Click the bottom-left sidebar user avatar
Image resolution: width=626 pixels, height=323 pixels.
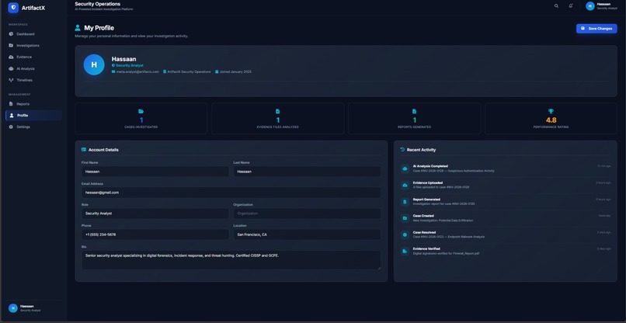pos(12,307)
